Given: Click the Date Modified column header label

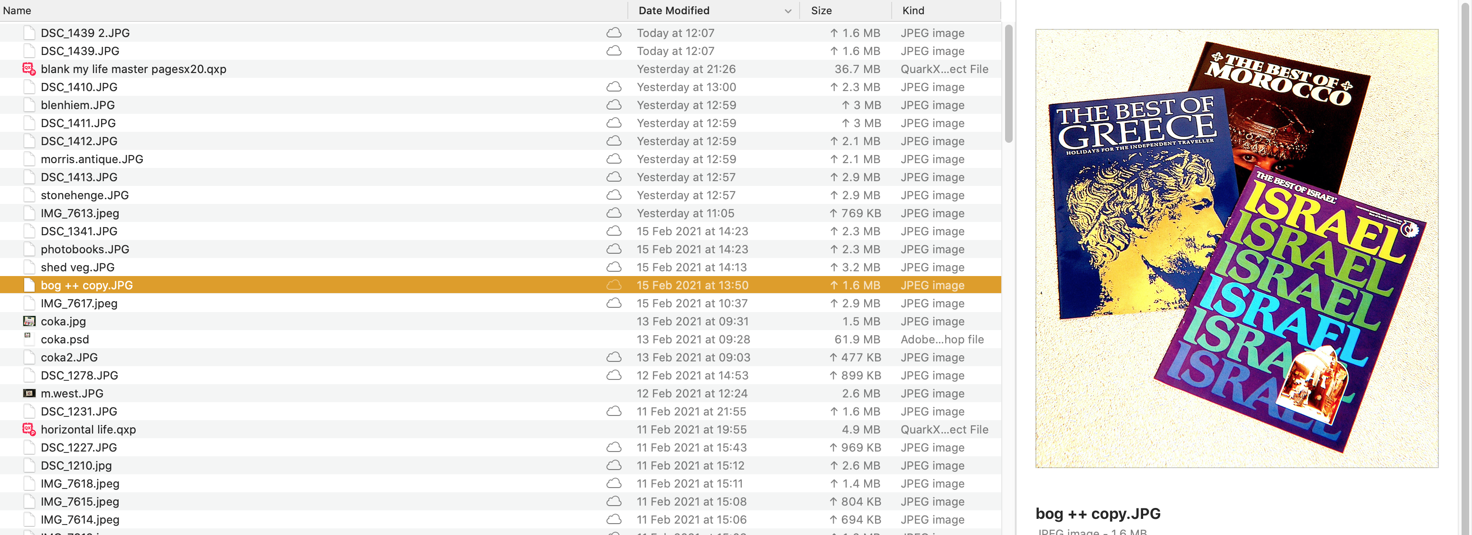Looking at the screenshot, I should point(674,11).
